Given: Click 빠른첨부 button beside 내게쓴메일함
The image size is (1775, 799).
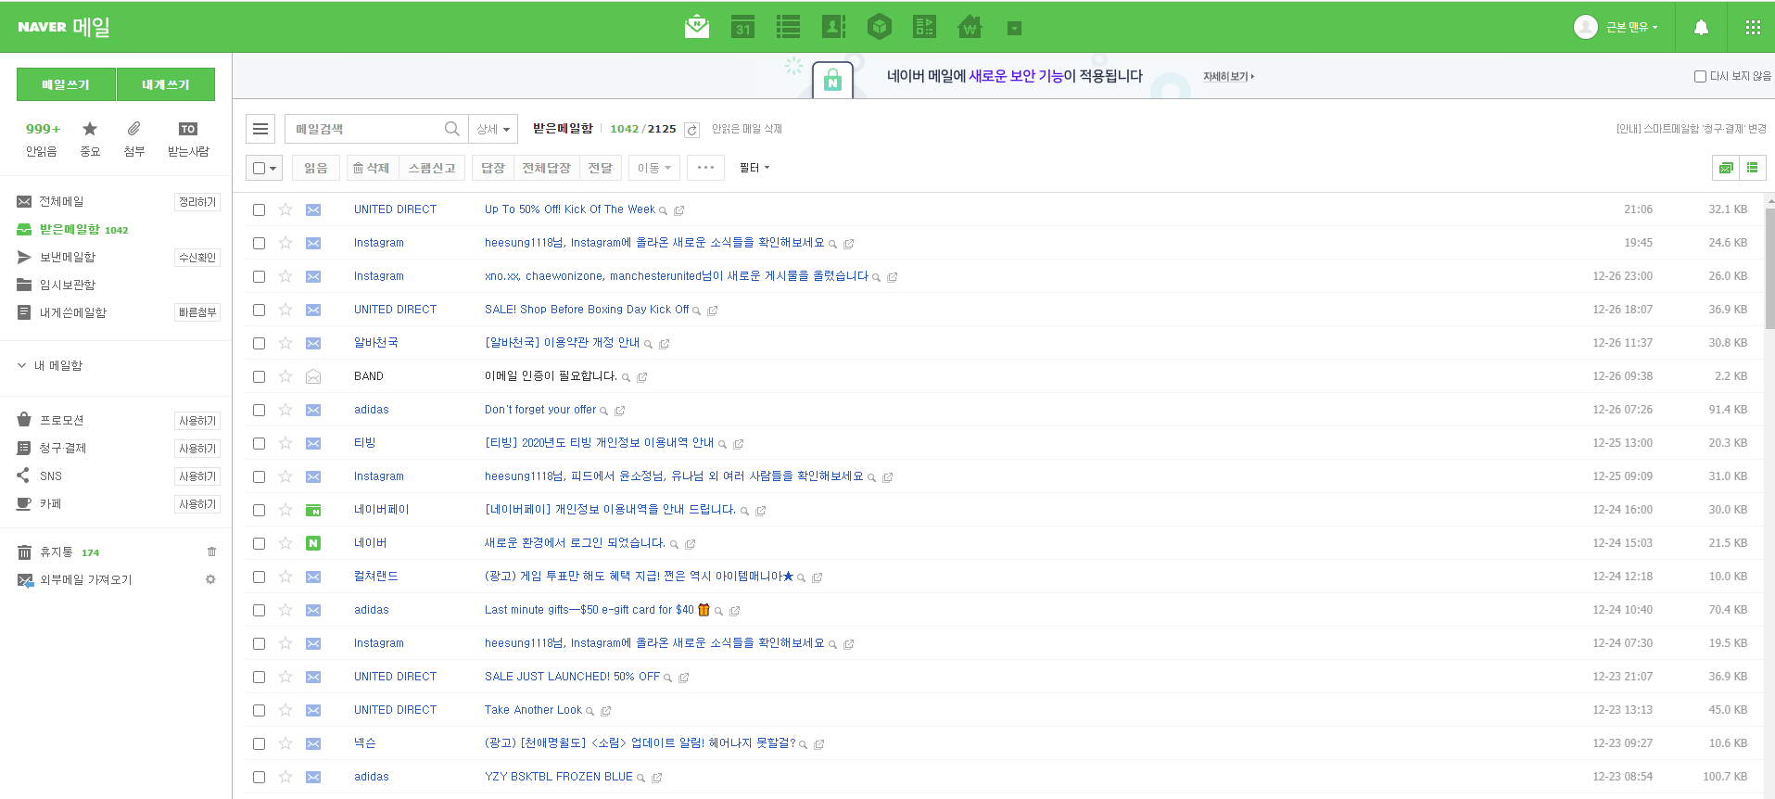Looking at the screenshot, I should coord(197,312).
